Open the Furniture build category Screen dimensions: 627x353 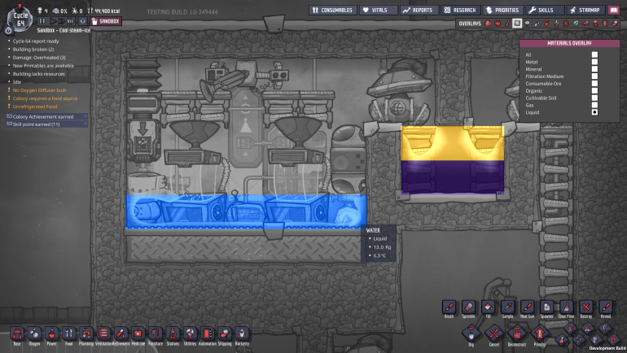156,333
